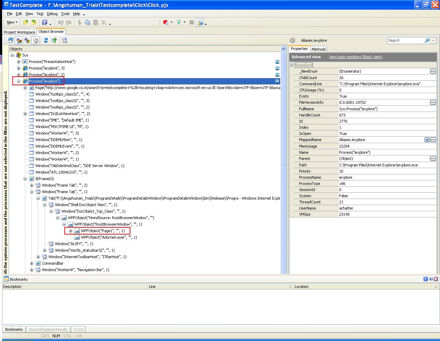
Task: Collapse the Standard properties group
Action: (292, 65)
